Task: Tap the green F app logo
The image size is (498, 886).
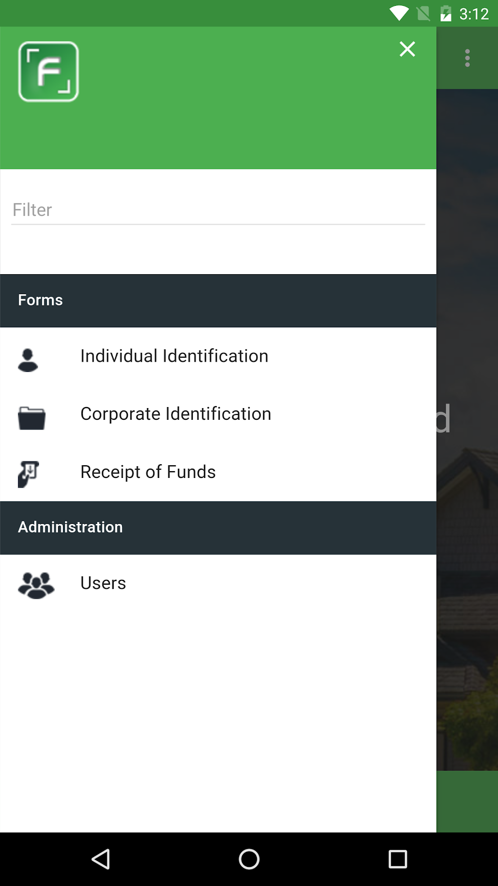Action: 48,72
